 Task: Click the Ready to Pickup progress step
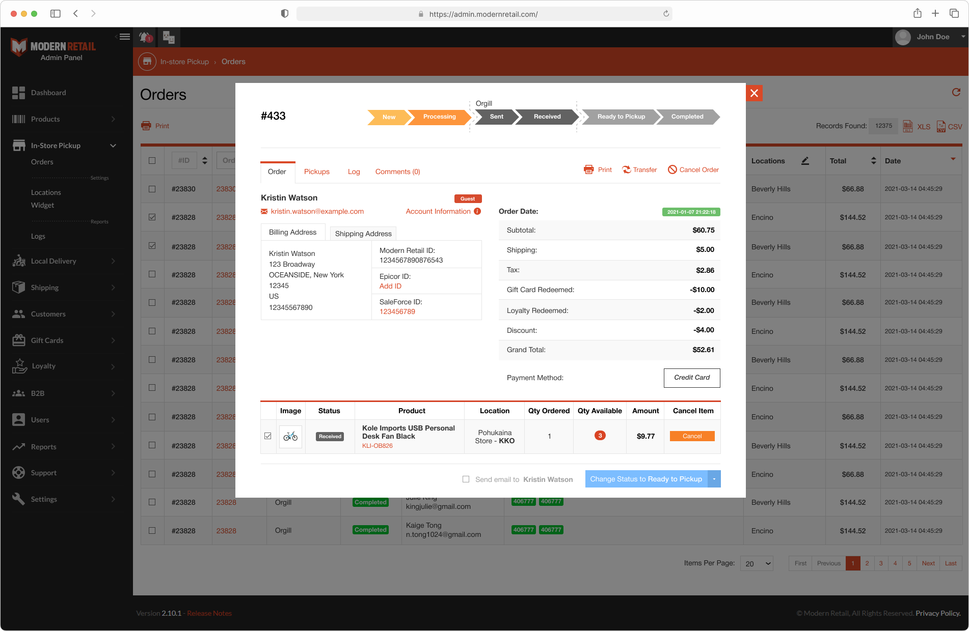click(x=621, y=117)
